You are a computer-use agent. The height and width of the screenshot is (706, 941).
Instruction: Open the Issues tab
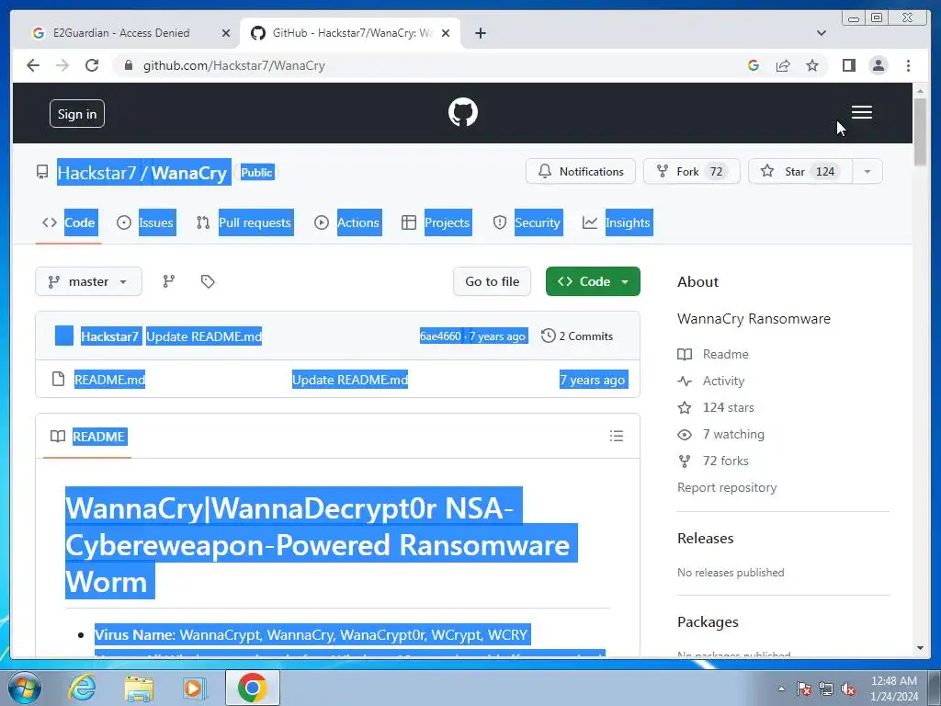pos(146,222)
